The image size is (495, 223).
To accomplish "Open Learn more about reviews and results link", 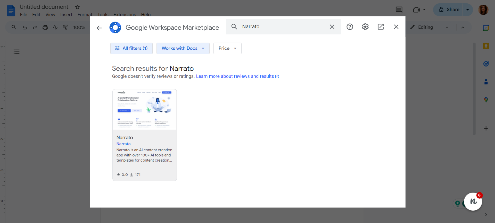I will click(237, 76).
